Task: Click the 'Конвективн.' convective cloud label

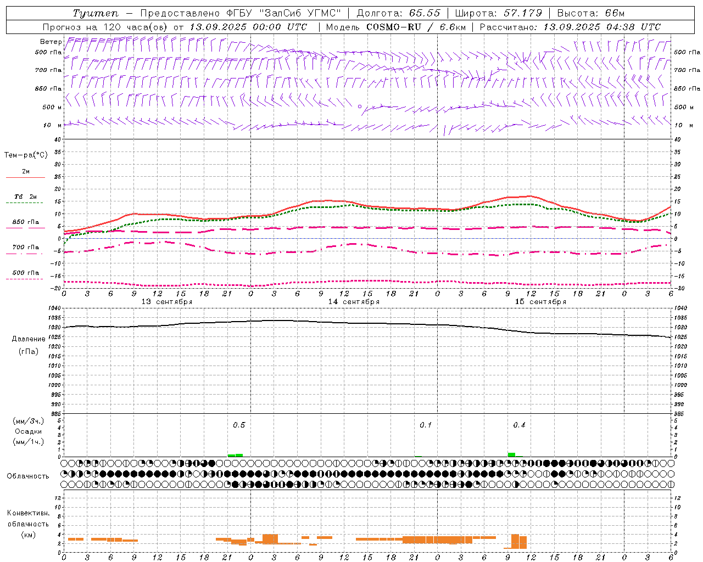Action: click(x=29, y=513)
